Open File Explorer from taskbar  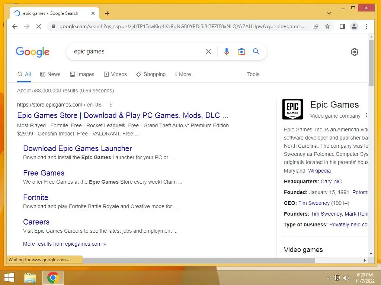[30, 278]
